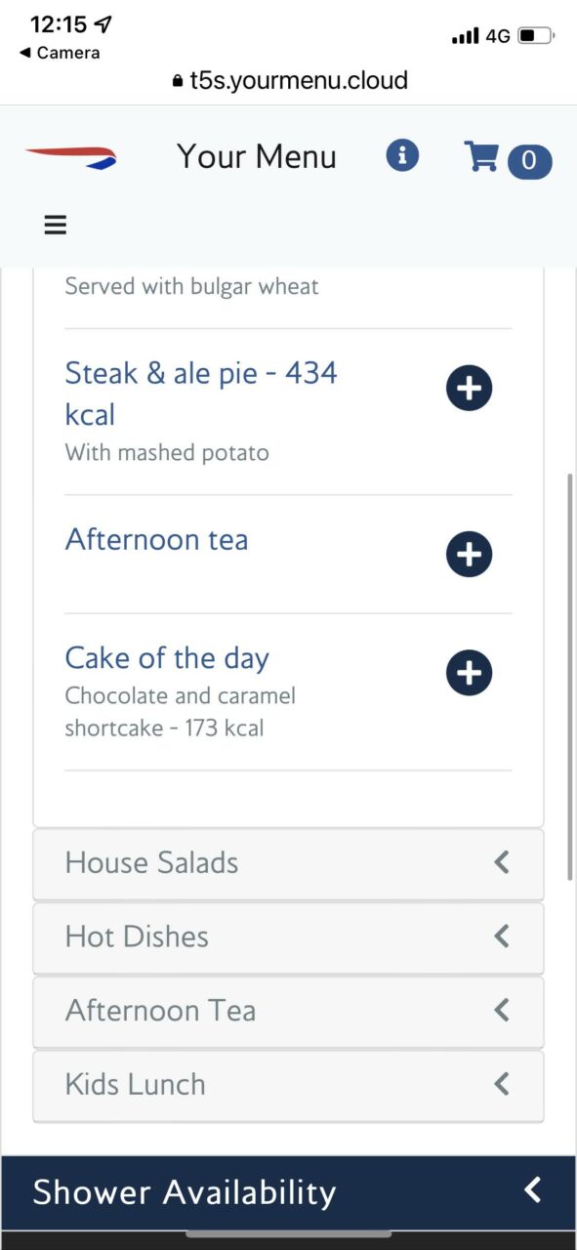Open the hamburger menu icon
This screenshot has width=577, height=1250.
(x=56, y=225)
